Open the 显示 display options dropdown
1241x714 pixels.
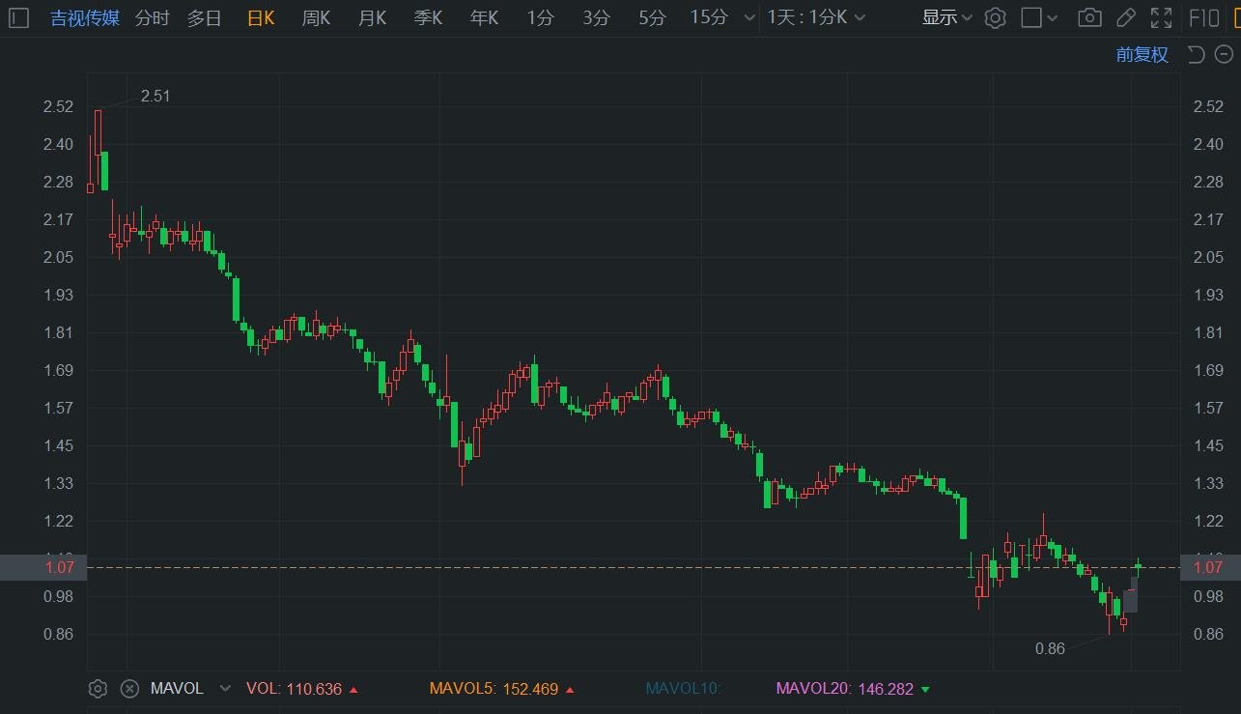[946, 17]
